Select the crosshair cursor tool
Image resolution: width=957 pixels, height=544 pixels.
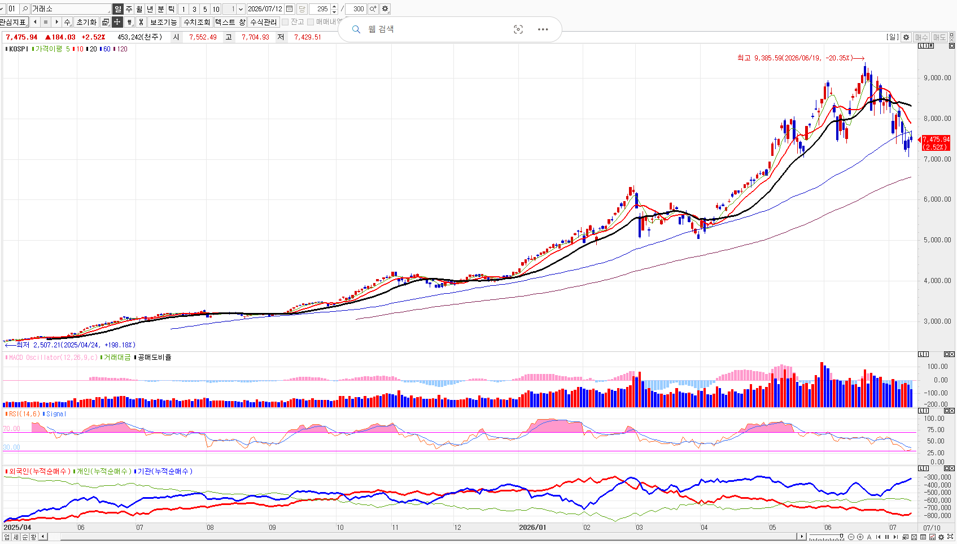pos(117,22)
